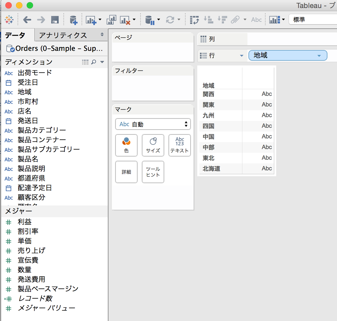Open the fit dropdown showing 標準
Image resolution: width=337 pixels, height=321 pixels.
point(312,19)
